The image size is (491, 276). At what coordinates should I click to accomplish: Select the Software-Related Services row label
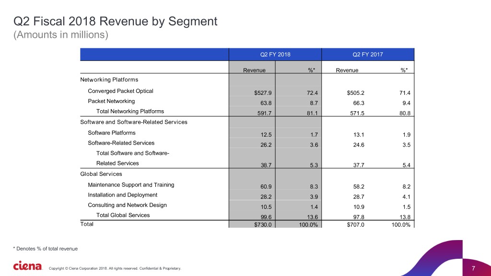121,143
